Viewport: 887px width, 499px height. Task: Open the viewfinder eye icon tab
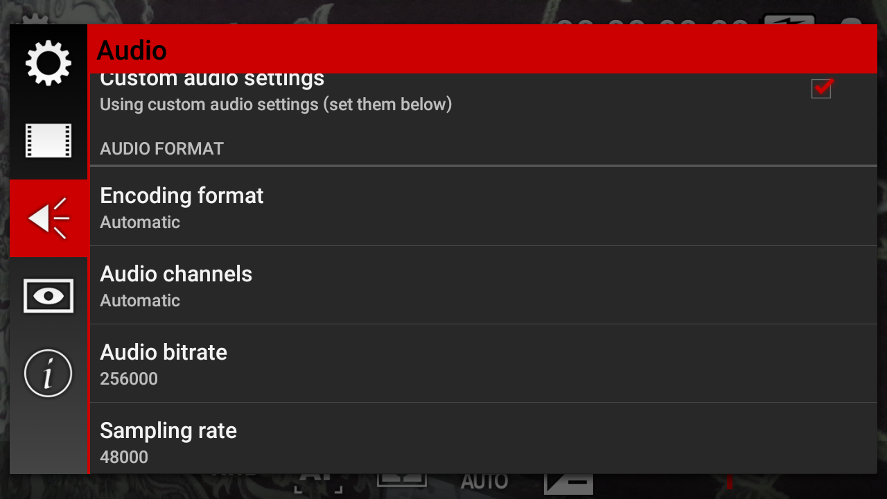(49, 296)
